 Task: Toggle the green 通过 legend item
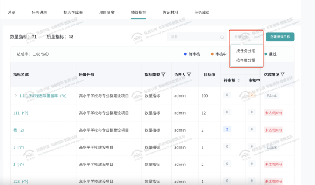270,54
